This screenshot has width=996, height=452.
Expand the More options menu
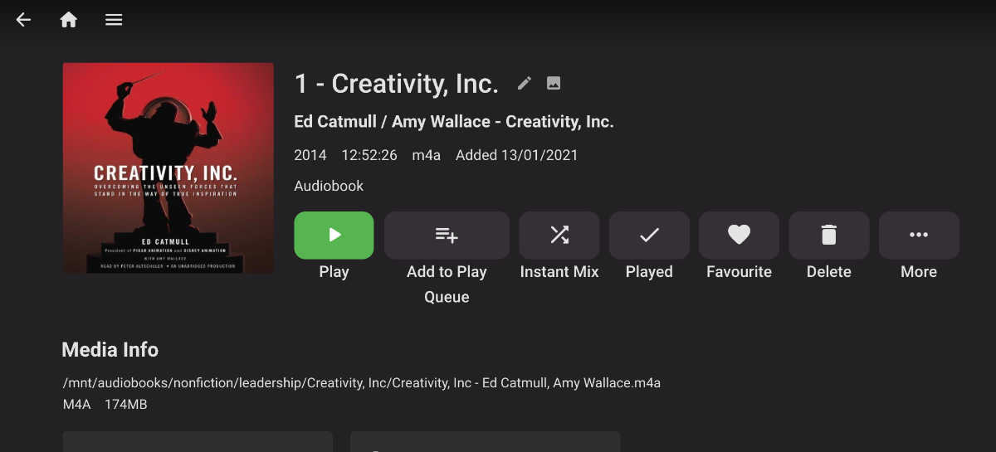[x=919, y=236]
